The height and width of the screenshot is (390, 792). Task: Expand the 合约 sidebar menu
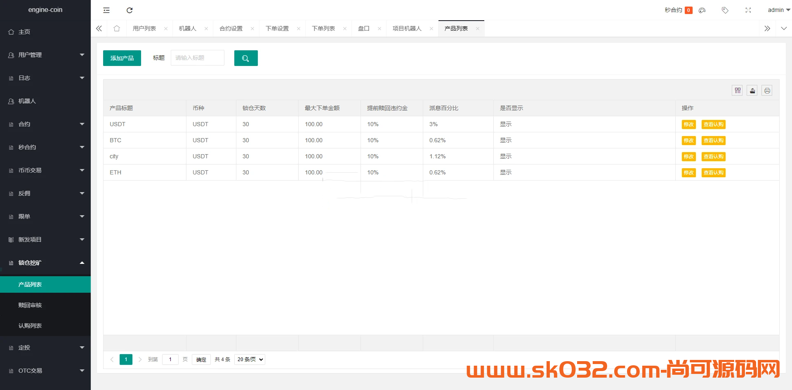click(45, 124)
